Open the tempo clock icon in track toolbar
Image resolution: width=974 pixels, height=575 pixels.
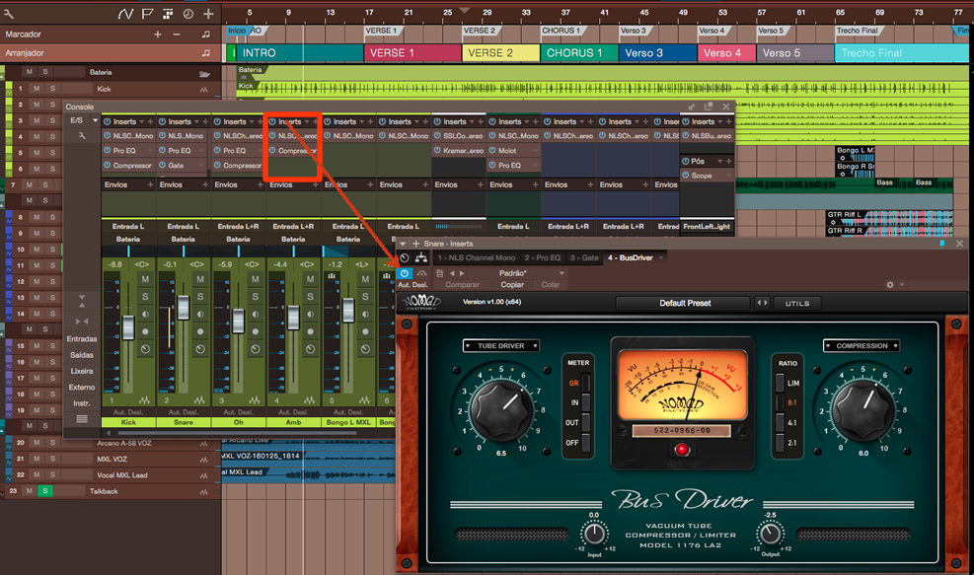coord(187,13)
